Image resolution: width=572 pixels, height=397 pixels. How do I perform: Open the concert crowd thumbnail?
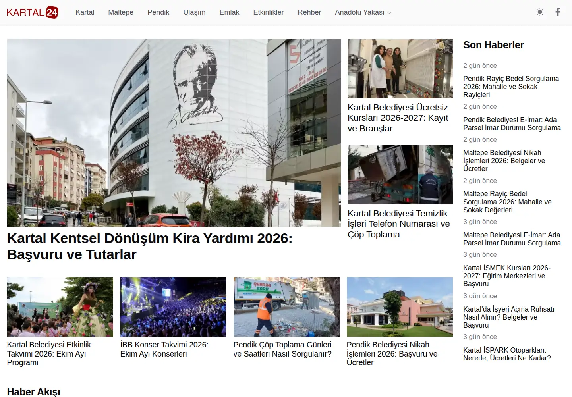pos(173,307)
